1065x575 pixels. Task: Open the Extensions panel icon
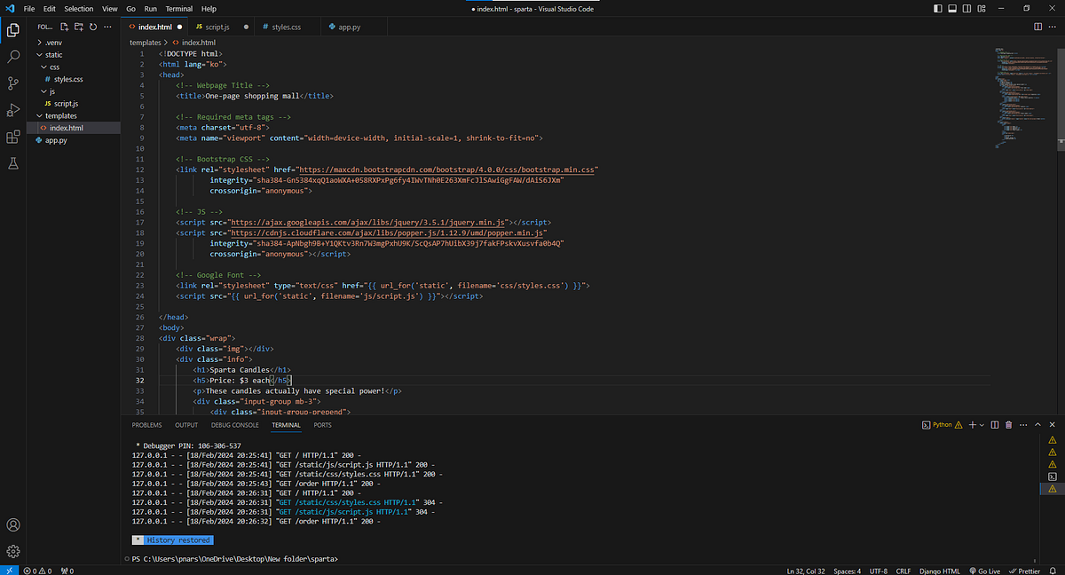click(13, 136)
